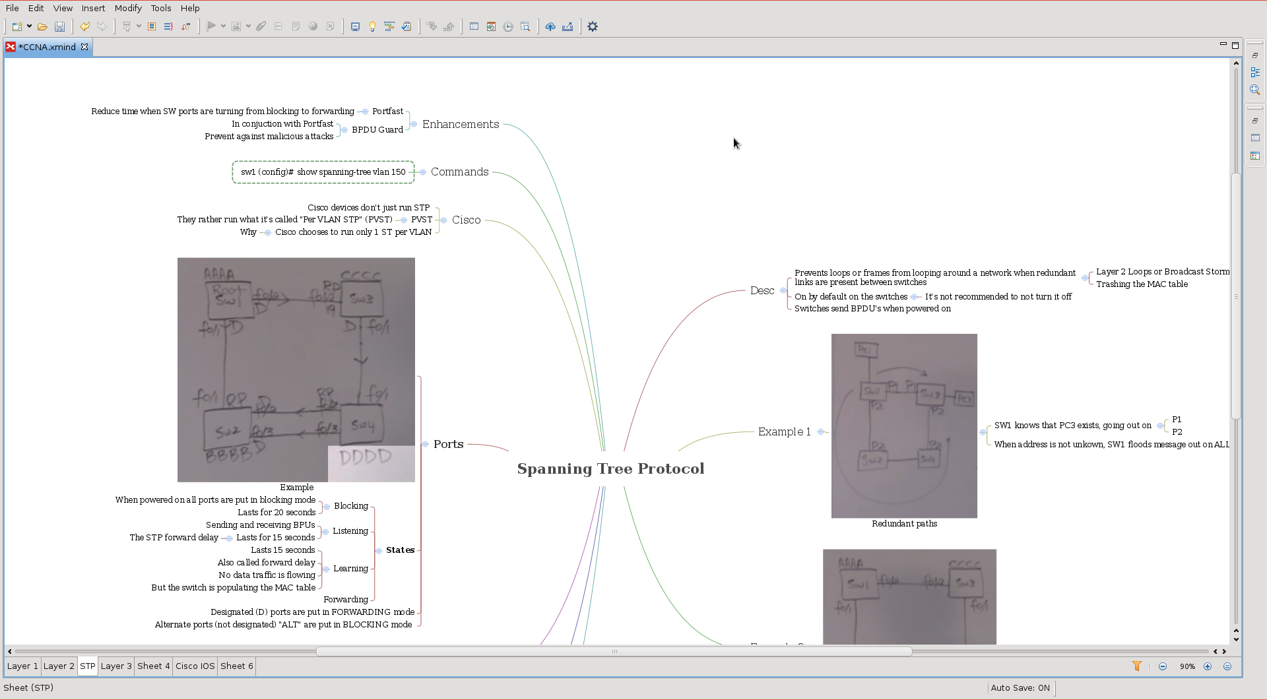Switch to the Sheet 6 tab

(x=237, y=666)
